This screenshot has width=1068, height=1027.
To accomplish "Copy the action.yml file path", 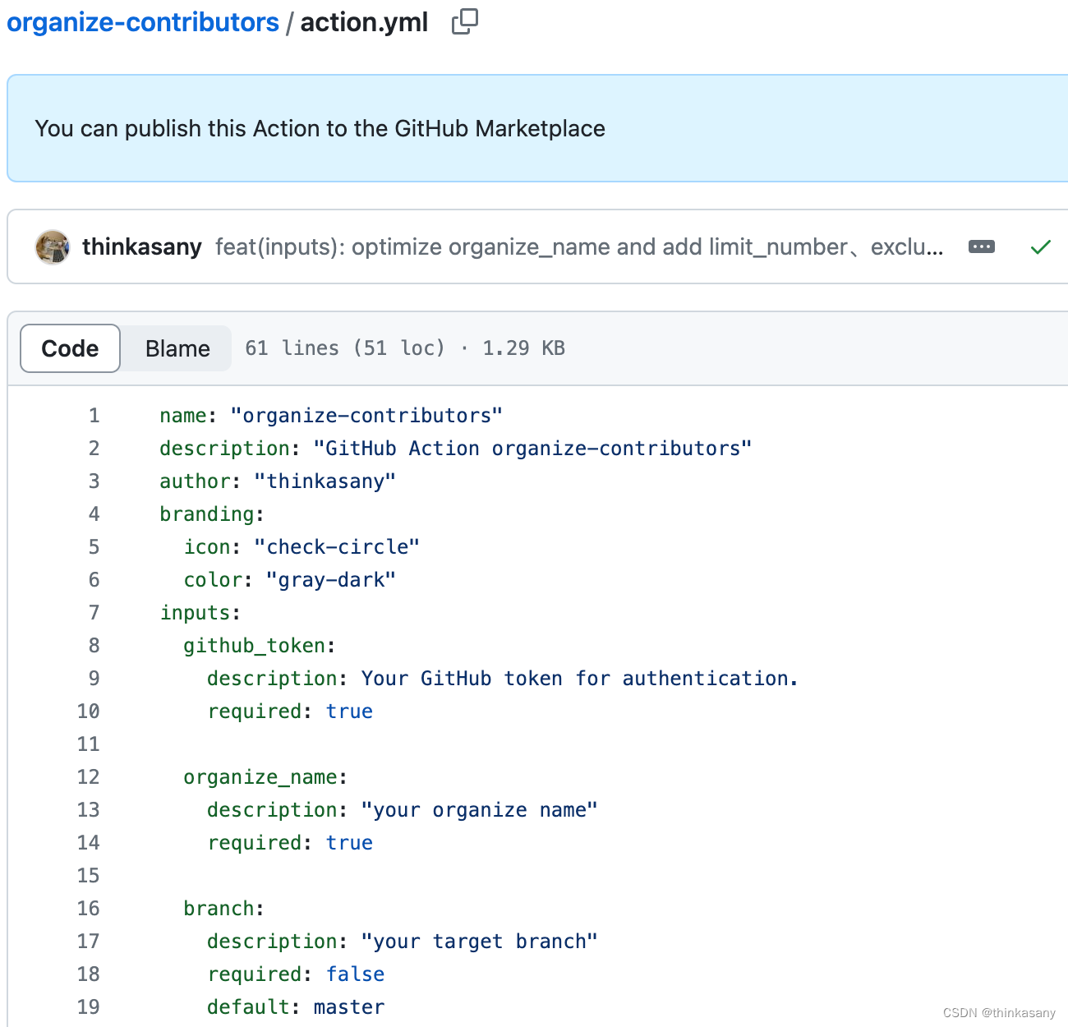I will (x=464, y=22).
